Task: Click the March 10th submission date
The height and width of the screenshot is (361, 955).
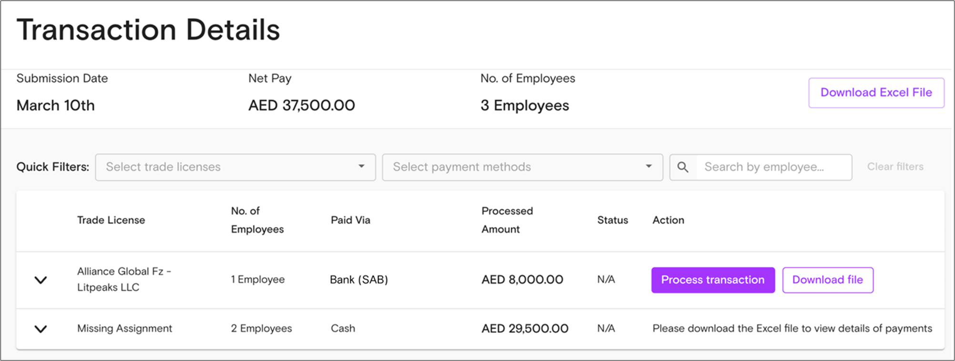Action: click(x=56, y=105)
